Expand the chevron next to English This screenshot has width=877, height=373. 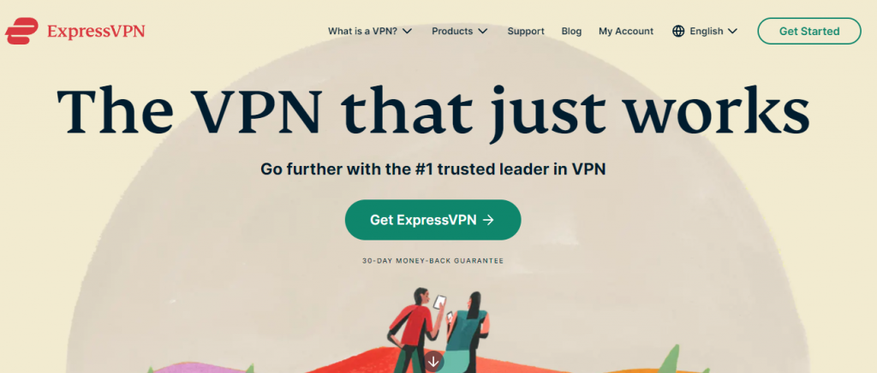pyautogui.click(x=733, y=32)
